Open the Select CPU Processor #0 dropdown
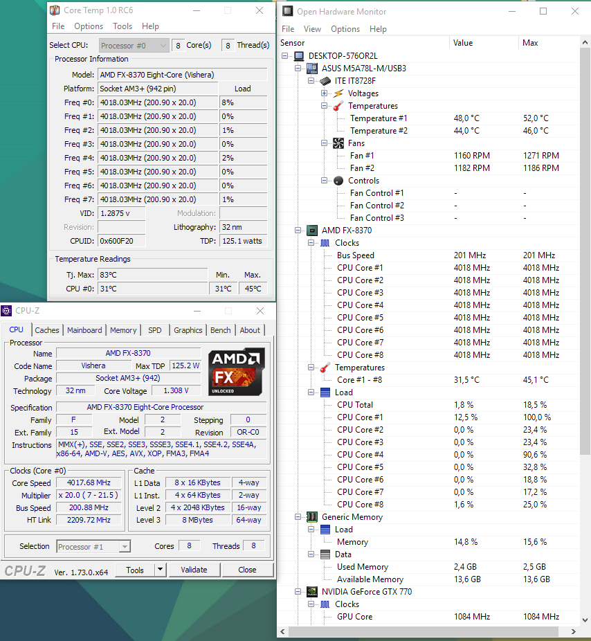 coord(134,46)
